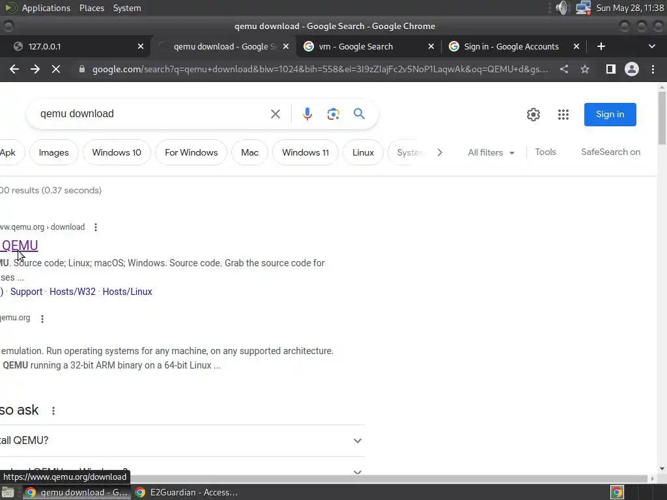The height and width of the screenshot is (500, 667).
Task: Switch to Sign in - Google Accounts tab
Action: (x=514, y=46)
